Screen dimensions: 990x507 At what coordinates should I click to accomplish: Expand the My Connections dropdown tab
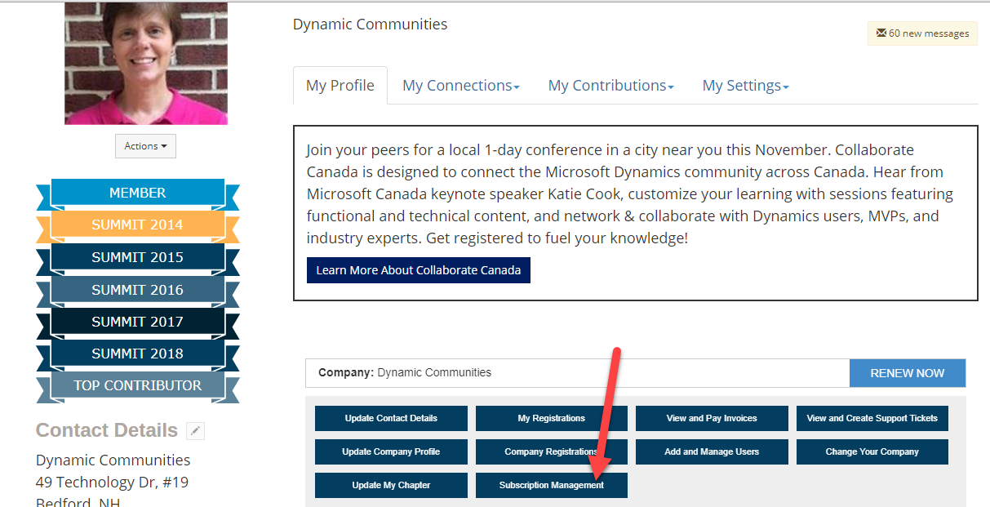click(461, 86)
